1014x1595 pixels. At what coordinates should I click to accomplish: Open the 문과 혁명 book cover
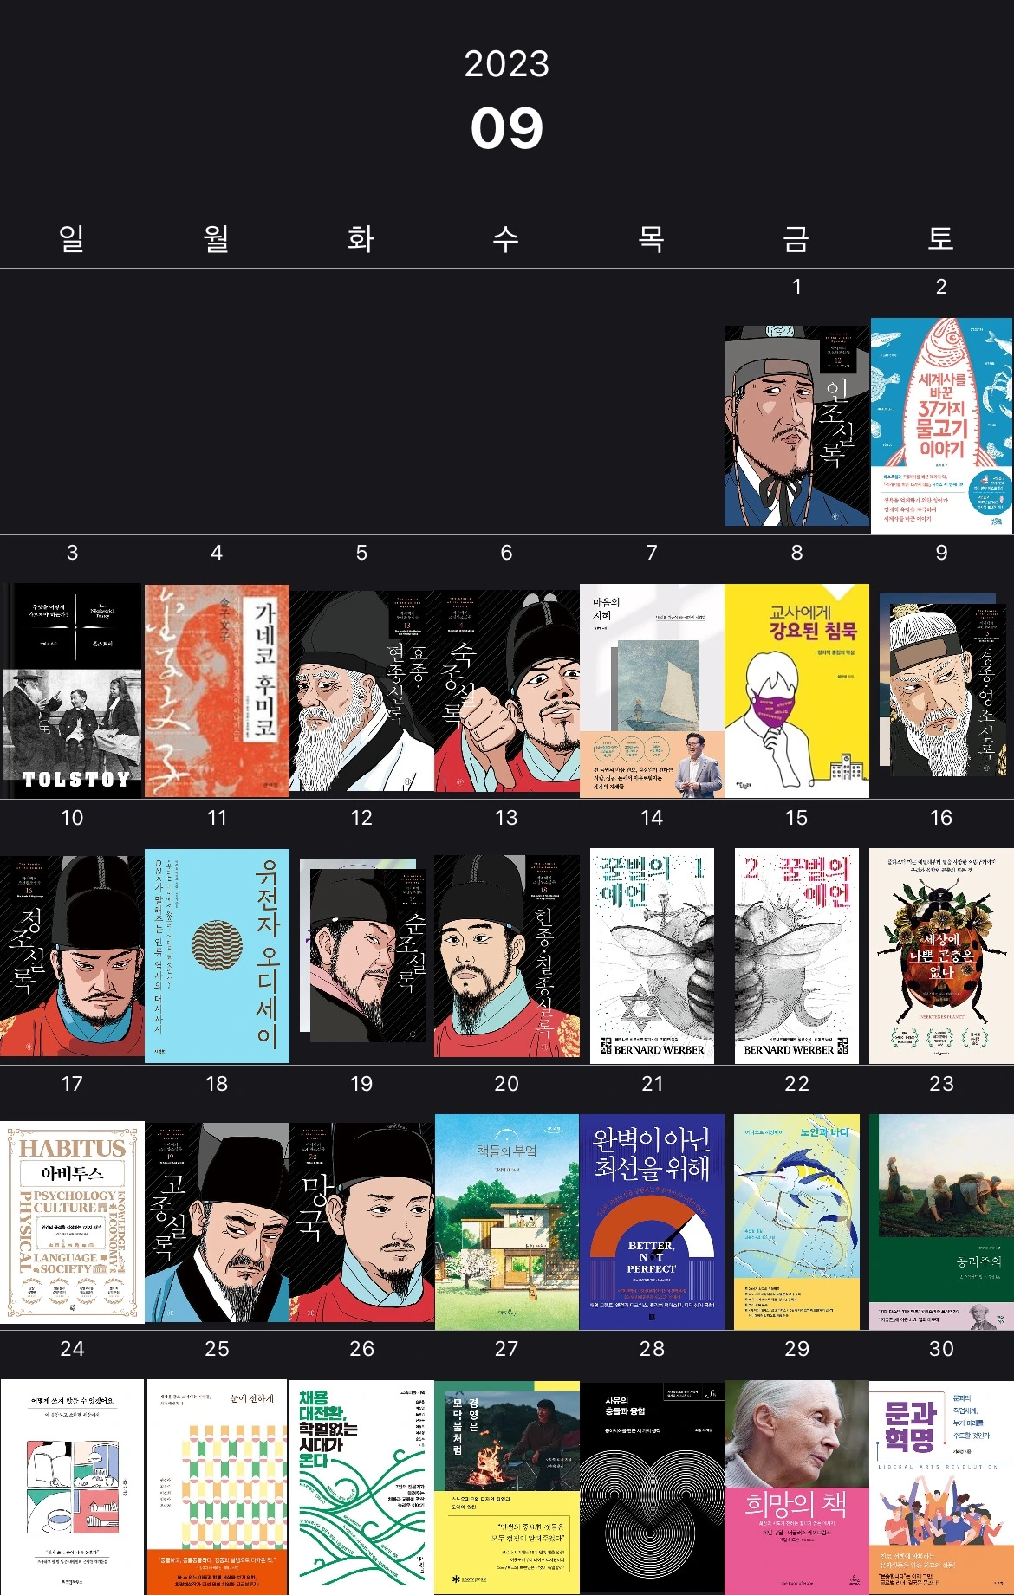tap(941, 1488)
